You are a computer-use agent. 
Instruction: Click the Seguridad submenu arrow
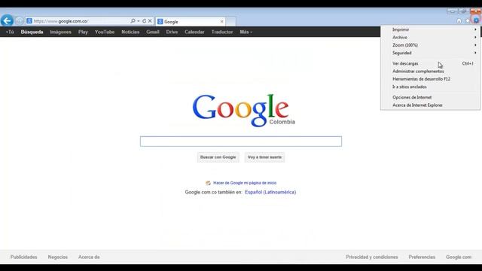tap(475, 53)
